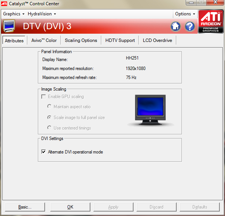Close the Catalyst Control Center window

[215, 2]
